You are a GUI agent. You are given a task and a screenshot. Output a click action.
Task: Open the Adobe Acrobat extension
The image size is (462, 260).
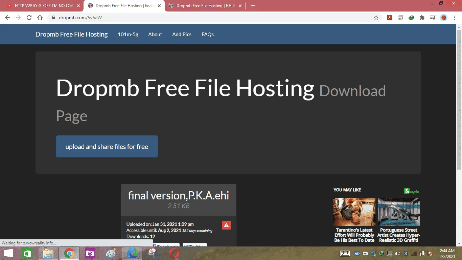click(x=390, y=18)
